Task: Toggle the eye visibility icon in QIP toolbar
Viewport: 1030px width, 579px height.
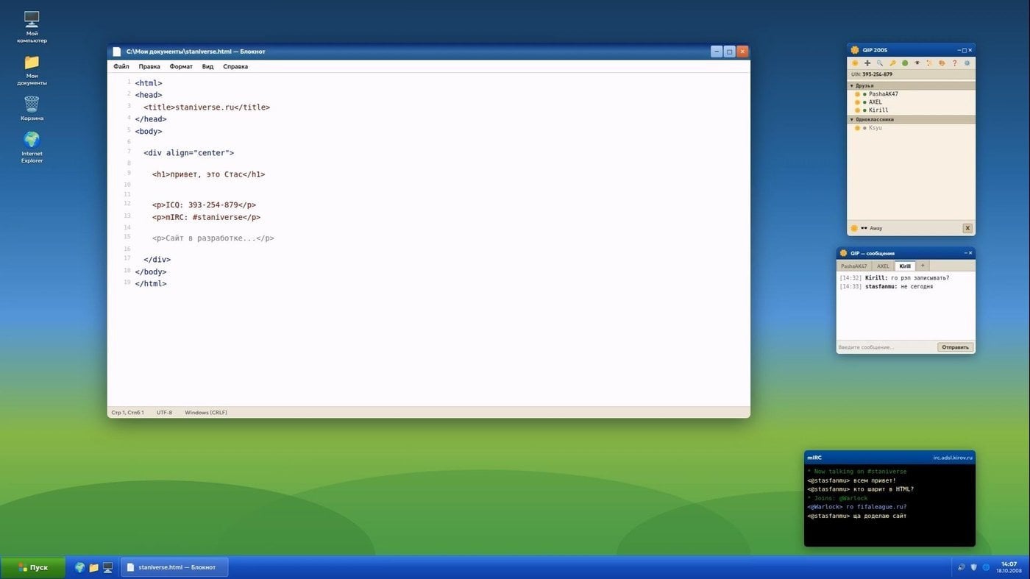Action: (917, 63)
